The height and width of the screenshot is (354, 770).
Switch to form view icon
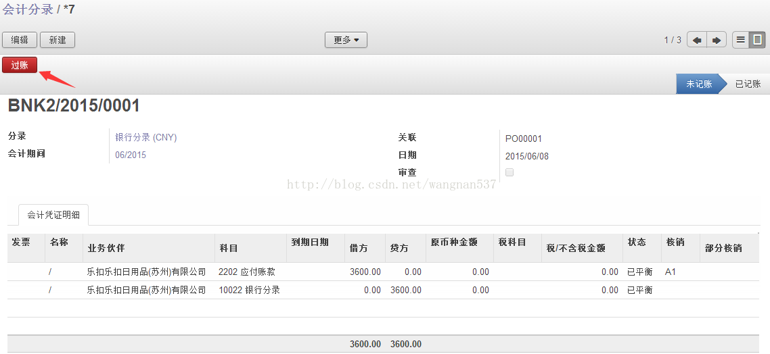click(x=757, y=41)
